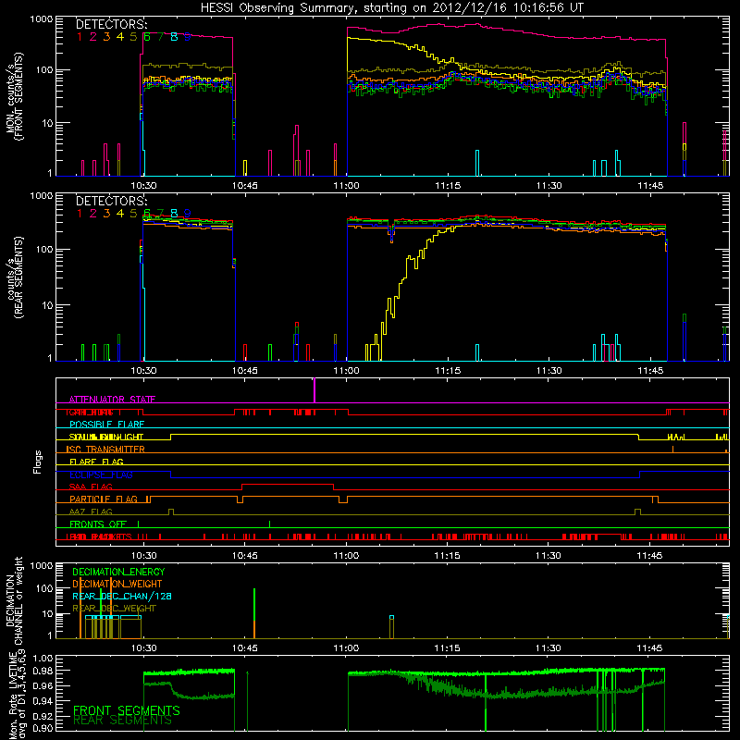The image size is (740, 740).
Task: Click the POSSIBLE FLARE flag label
Action: pyautogui.click(x=106, y=425)
